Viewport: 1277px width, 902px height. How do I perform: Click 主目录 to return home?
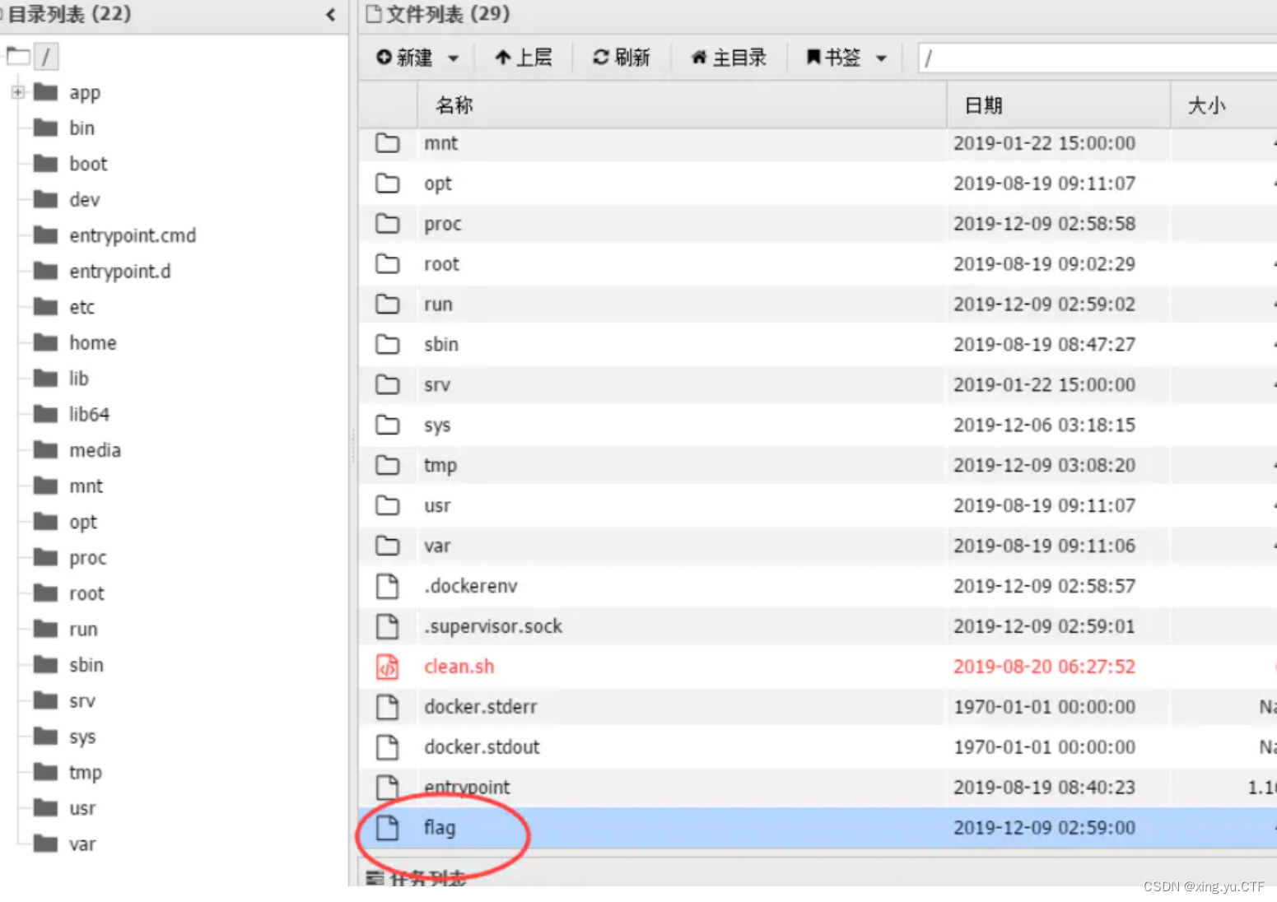click(x=728, y=58)
